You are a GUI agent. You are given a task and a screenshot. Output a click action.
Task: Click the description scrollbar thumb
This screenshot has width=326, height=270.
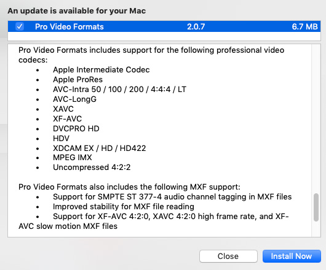(x=316, y=207)
